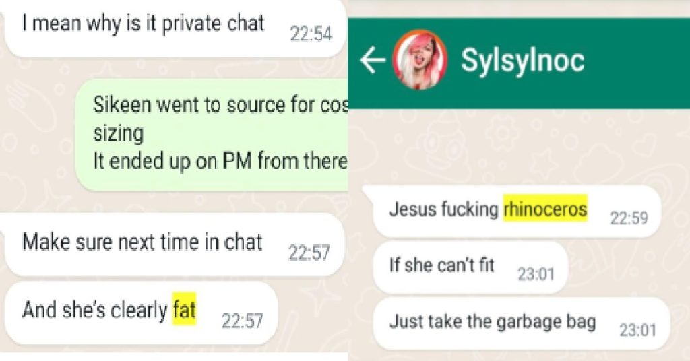The image size is (690, 361).
Task: Select the 'Jesus fucking rhinoceros' message bubble
Action: coord(517,211)
